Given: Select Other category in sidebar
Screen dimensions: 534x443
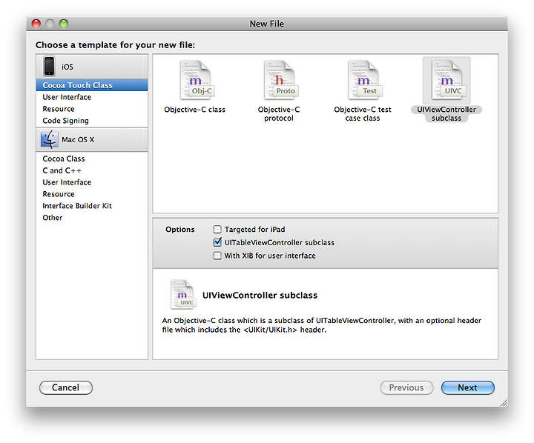Looking at the screenshot, I should click(92, 217).
